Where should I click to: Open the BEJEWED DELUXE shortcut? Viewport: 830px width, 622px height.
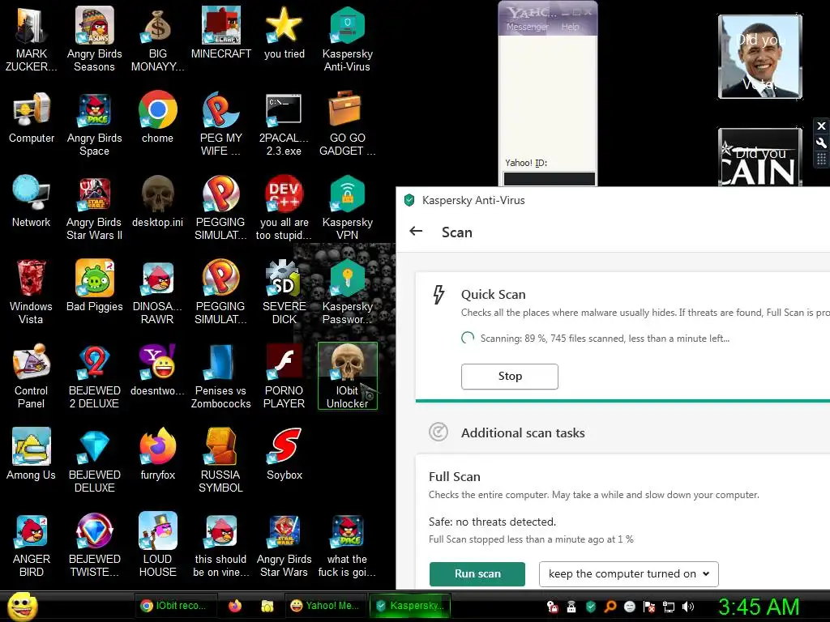(x=94, y=460)
